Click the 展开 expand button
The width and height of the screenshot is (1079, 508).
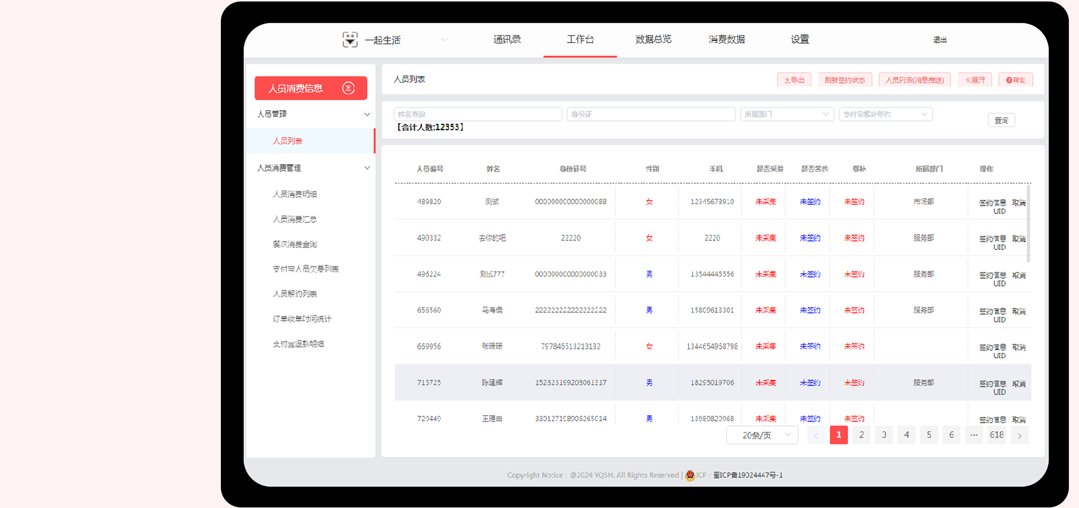click(x=975, y=80)
